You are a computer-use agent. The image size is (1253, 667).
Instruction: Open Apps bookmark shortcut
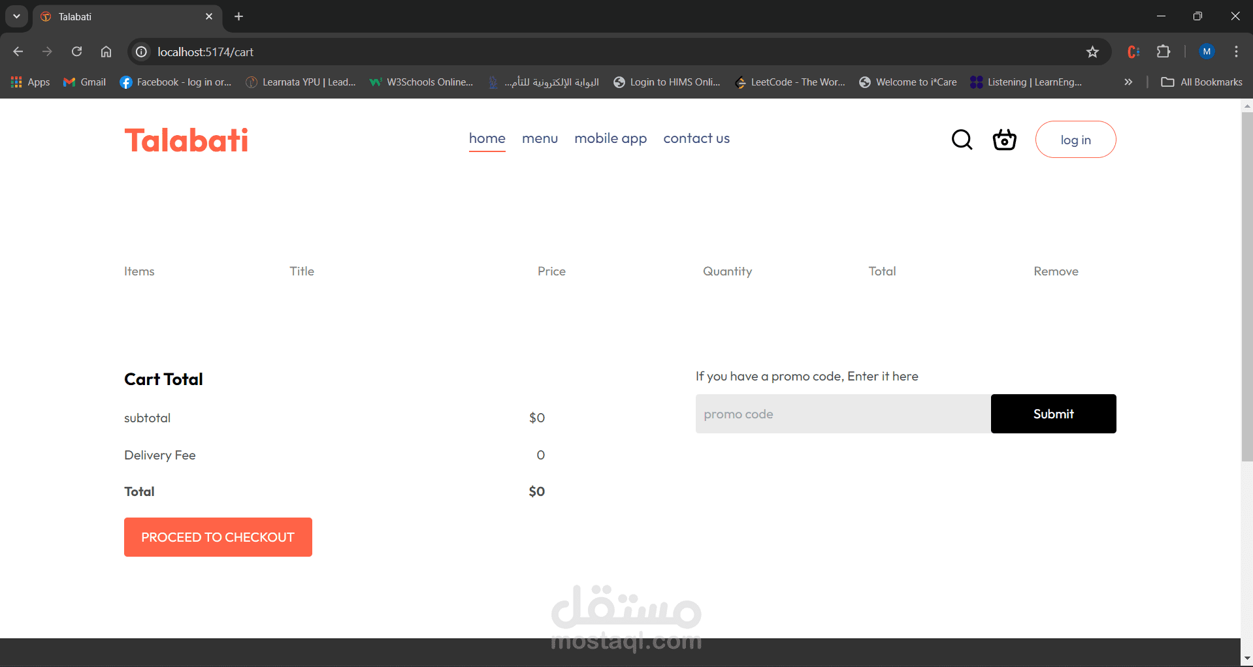pyautogui.click(x=31, y=82)
